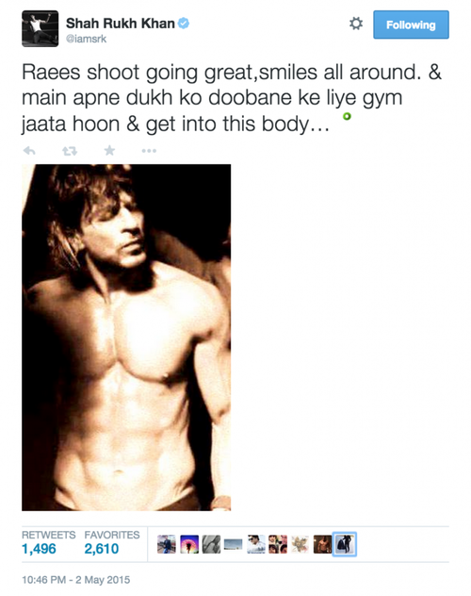The width and height of the screenshot is (471, 596).
Task: Open the attached shirtless photo
Action: tap(126, 338)
